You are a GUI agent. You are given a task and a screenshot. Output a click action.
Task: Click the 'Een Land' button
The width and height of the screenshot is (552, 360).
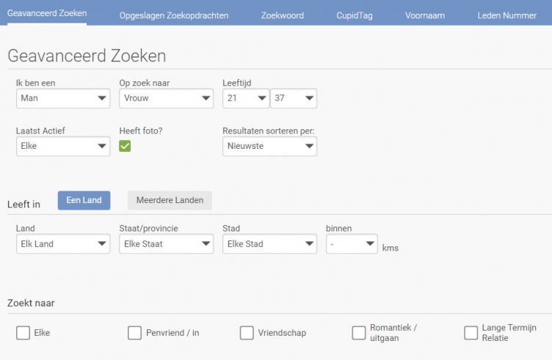pos(84,200)
